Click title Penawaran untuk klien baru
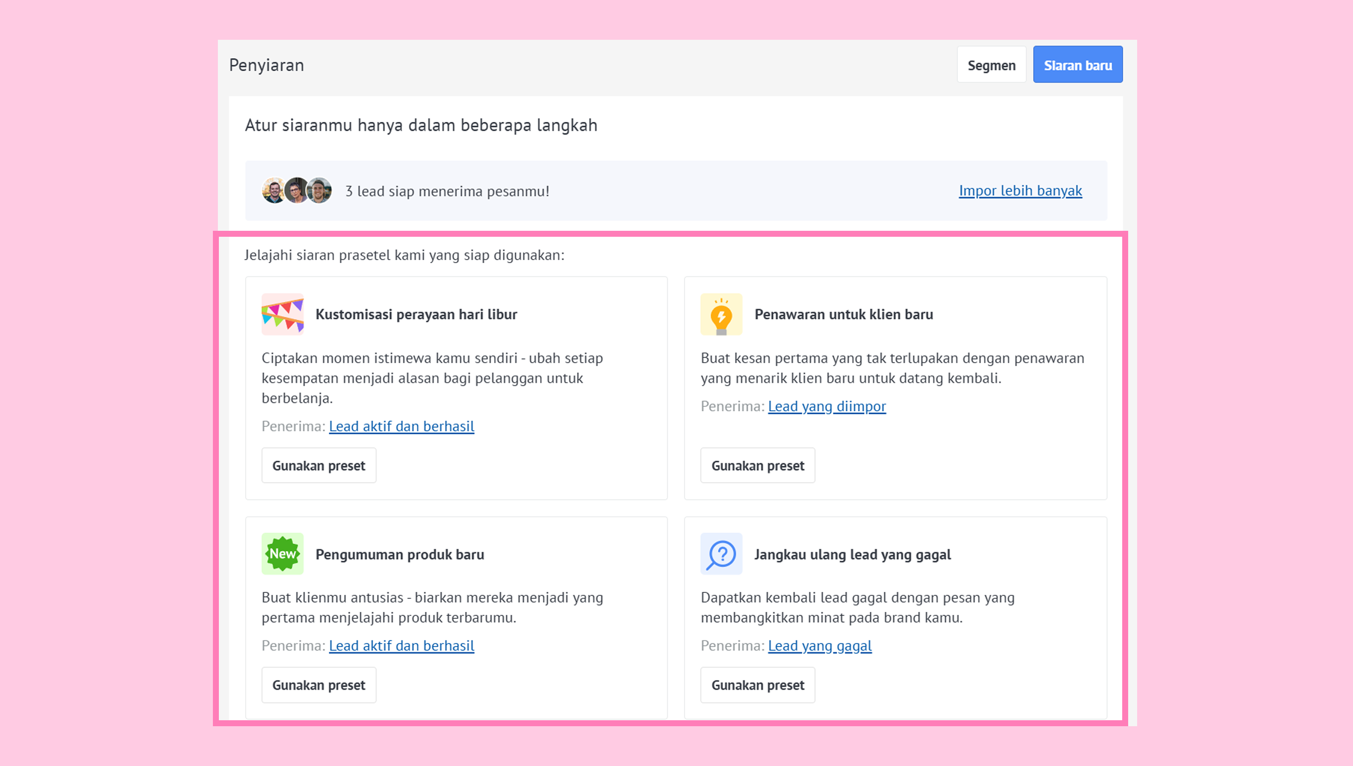 pos(844,314)
